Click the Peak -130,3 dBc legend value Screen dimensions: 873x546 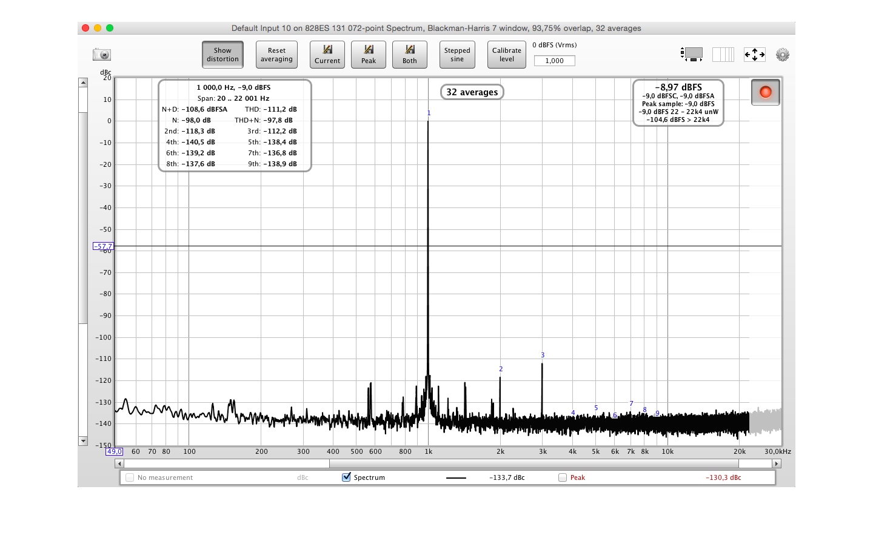click(x=723, y=478)
